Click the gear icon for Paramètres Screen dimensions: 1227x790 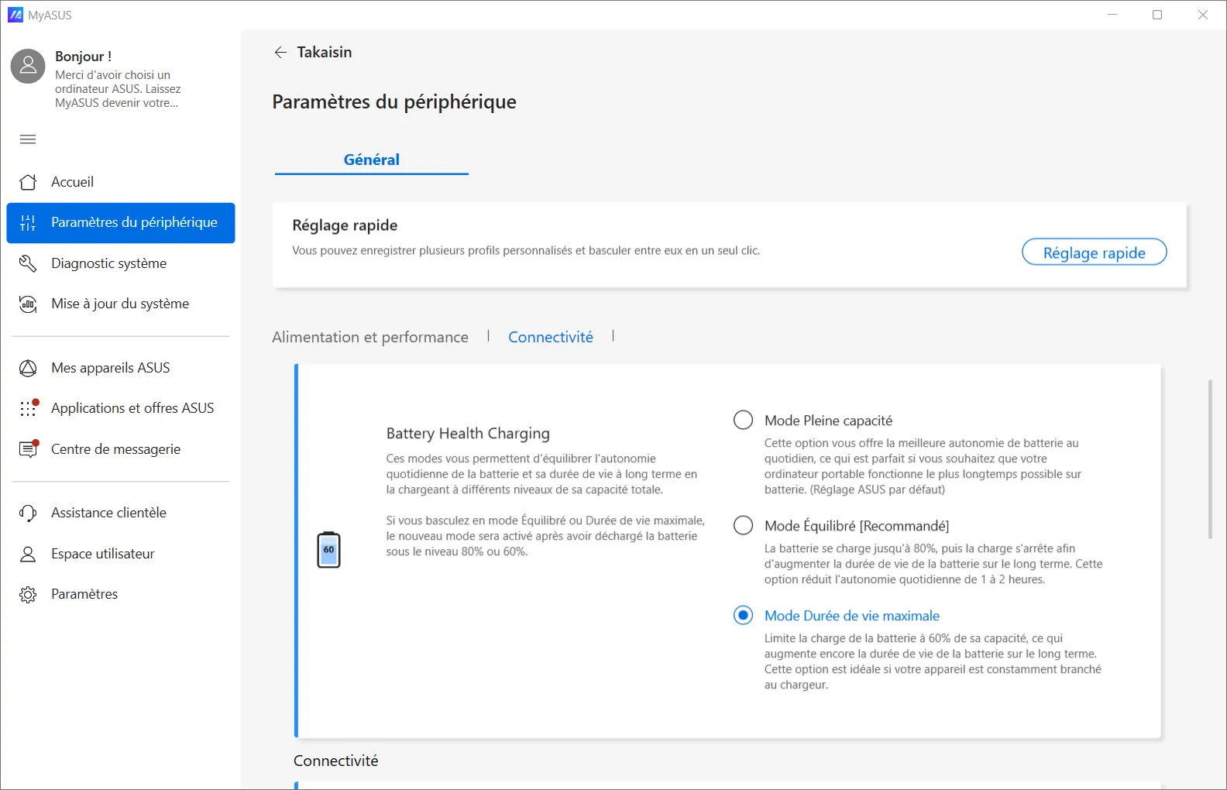point(28,594)
